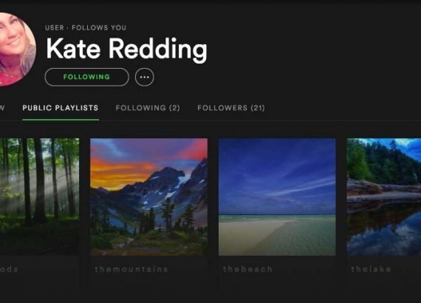Open the three-dots more options menu
The image size is (421, 303).
pyautogui.click(x=145, y=77)
